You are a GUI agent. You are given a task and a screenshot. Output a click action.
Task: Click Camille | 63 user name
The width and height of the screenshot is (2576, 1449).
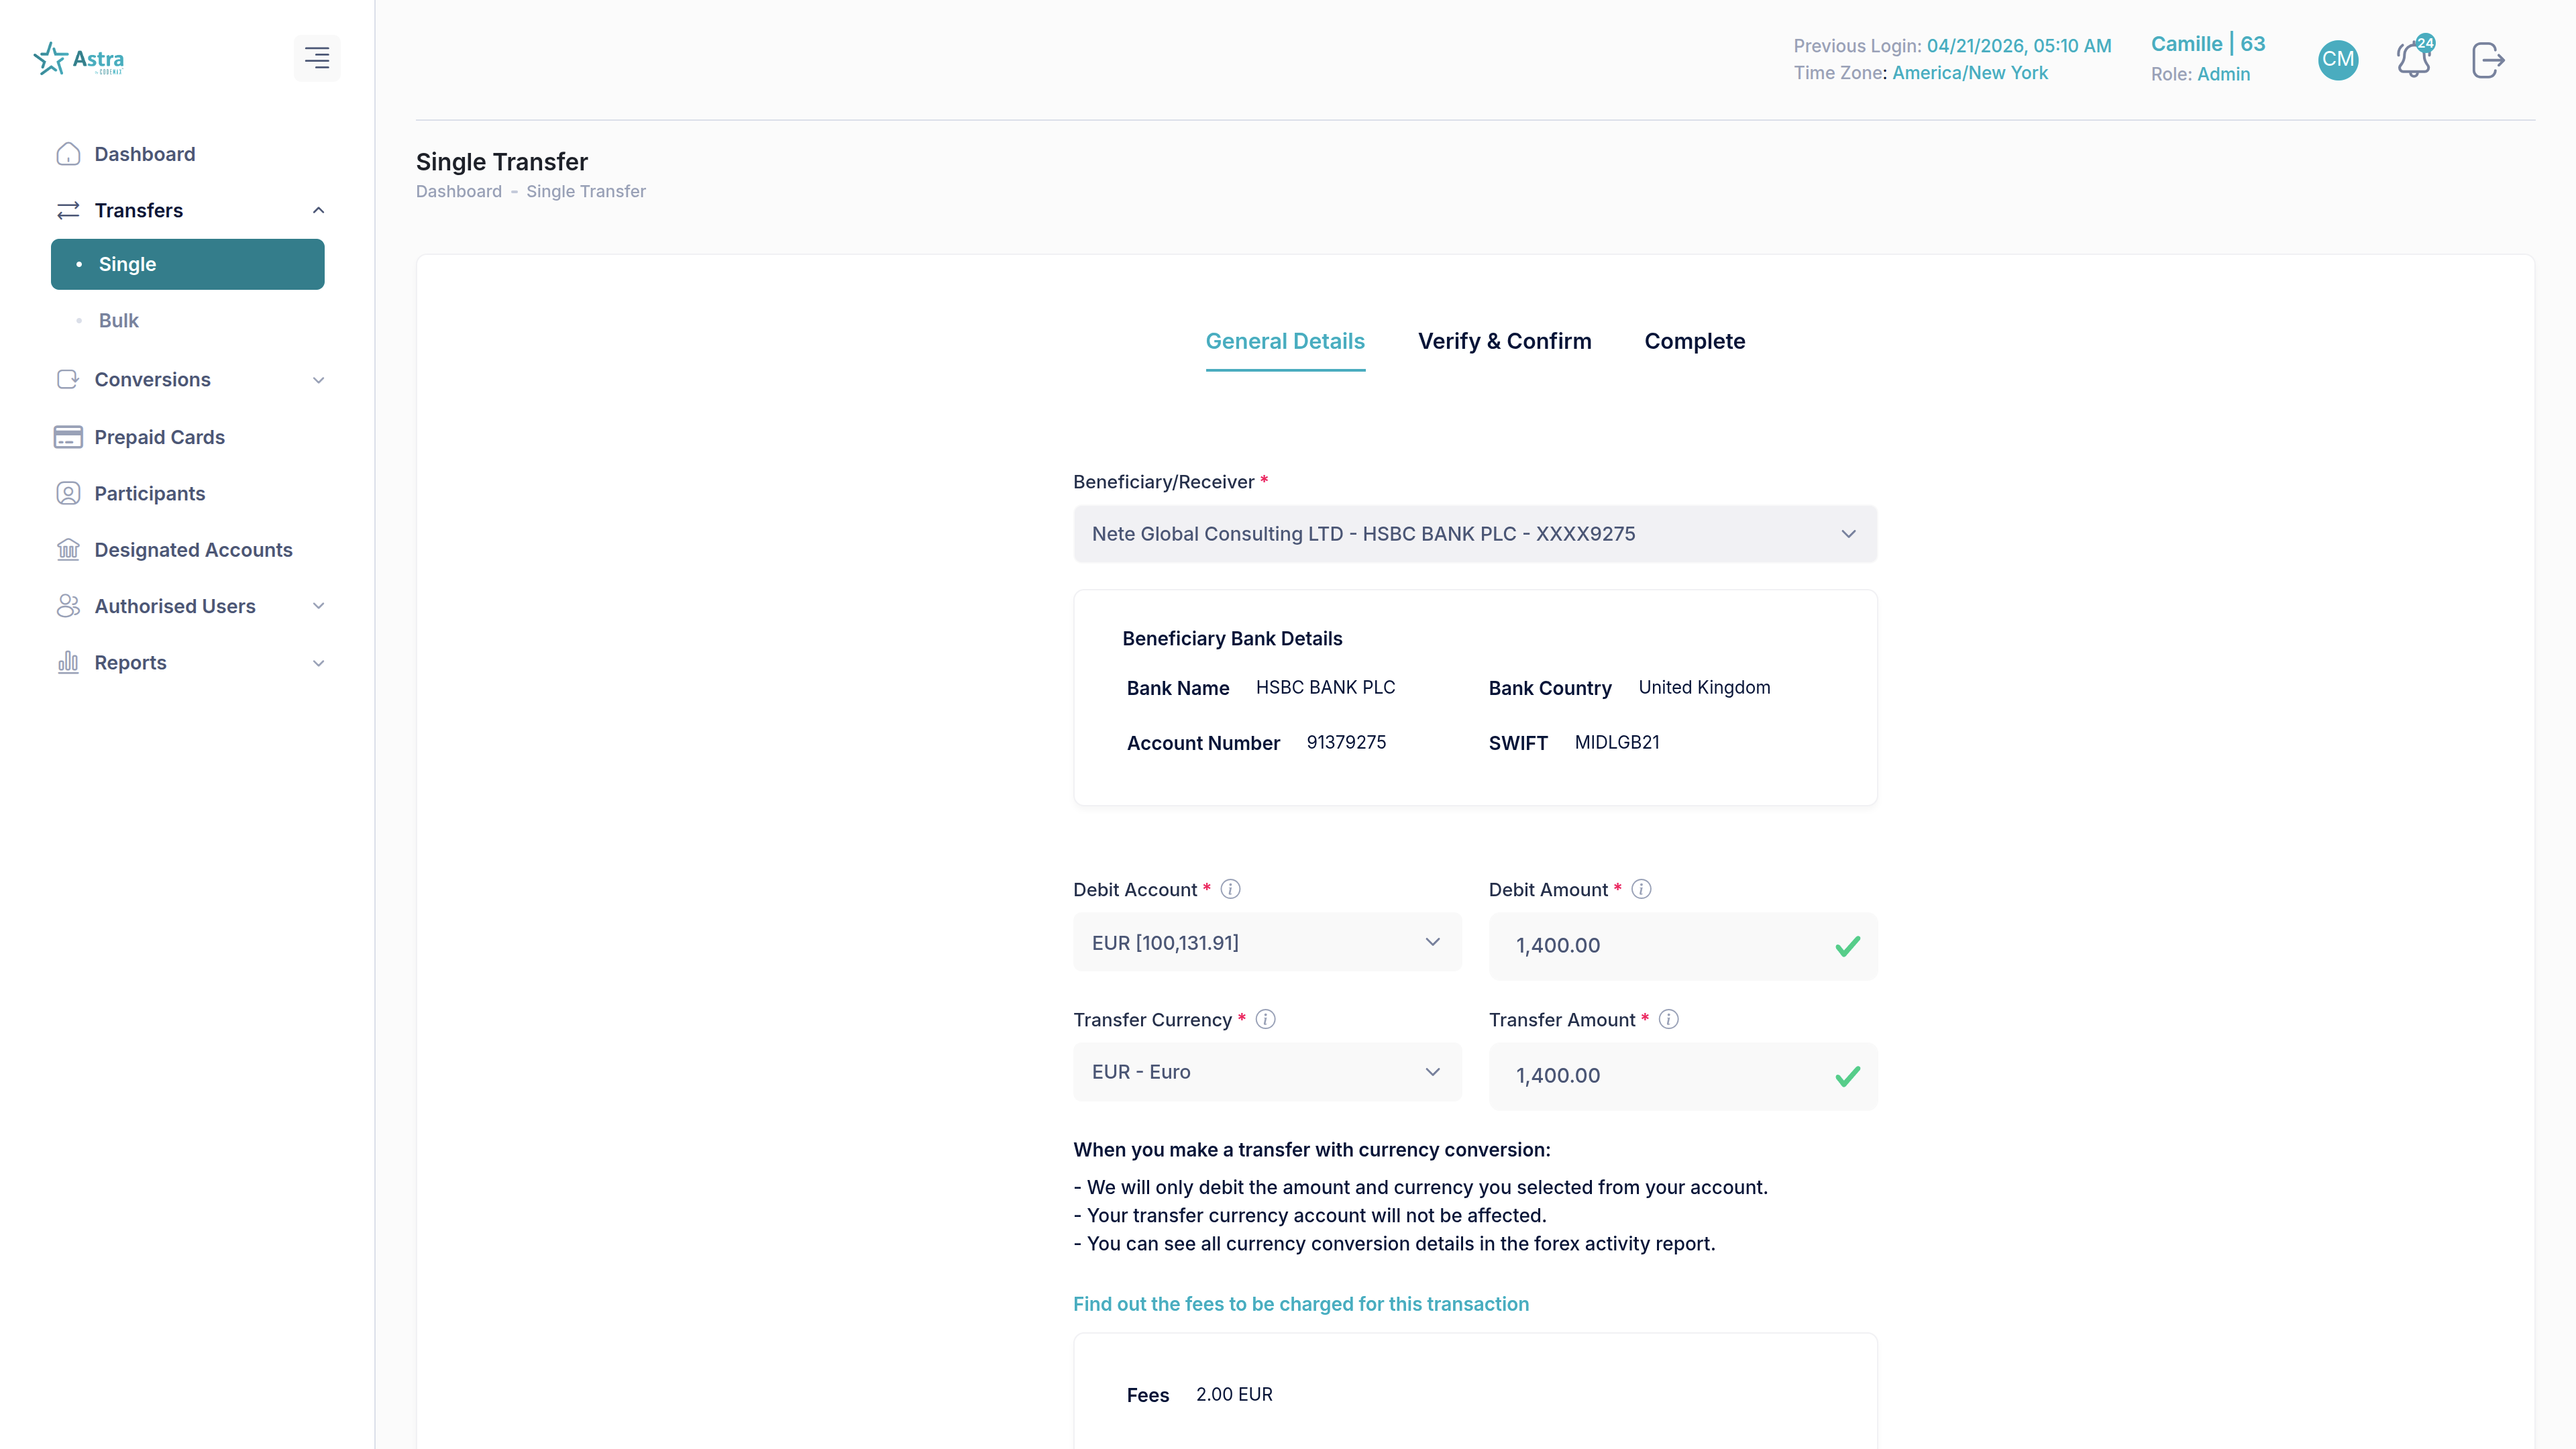pyautogui.click(x=2208, y=44)
